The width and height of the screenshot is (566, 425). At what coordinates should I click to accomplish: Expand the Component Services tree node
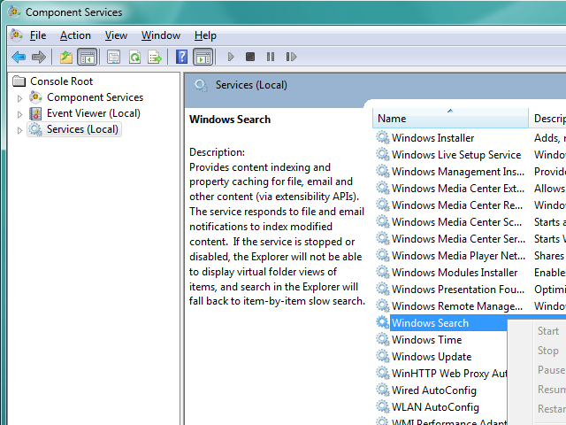19,98
